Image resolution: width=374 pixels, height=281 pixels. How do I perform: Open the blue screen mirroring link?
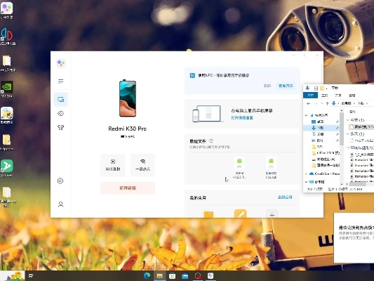(242, 118)
